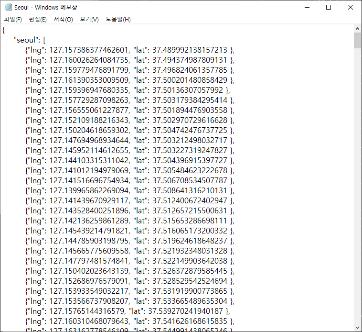Click on value 127.160310468079643
The height and width of the screenshot is (332, 362).
(x=89, y=321)
